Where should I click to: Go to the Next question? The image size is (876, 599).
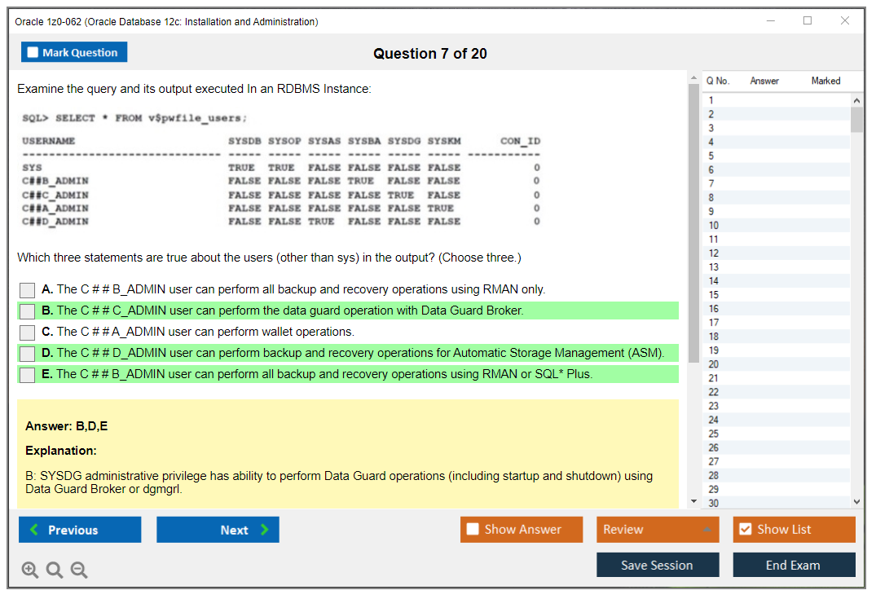[218, 530]
